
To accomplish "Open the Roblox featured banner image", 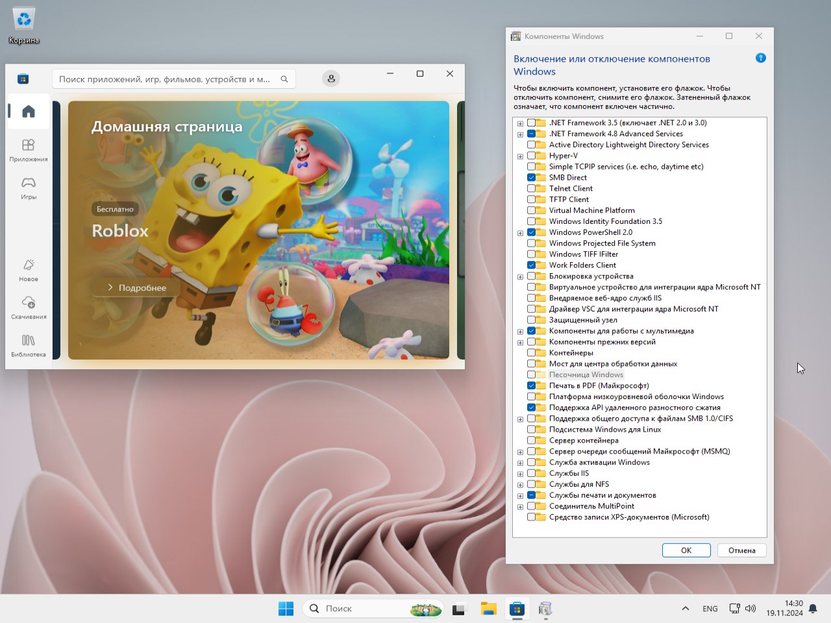I will pos(258,230).
